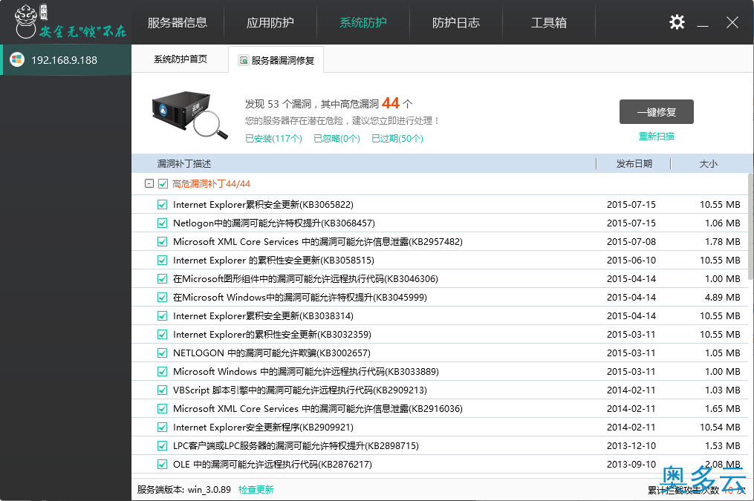
Task: Select the OLE row KB2876217
Action: pos(440,465)
